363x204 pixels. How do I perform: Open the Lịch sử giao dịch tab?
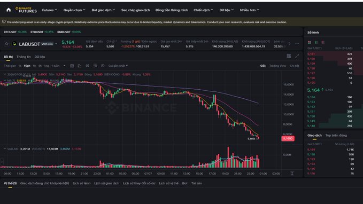coord(106,183)
